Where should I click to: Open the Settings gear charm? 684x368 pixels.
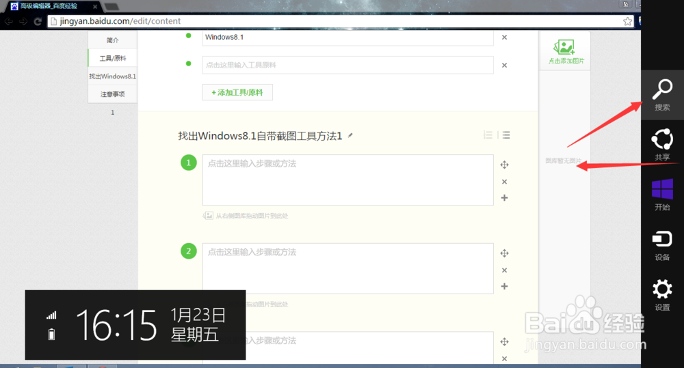pyautogui.click(x=662, y=295)
